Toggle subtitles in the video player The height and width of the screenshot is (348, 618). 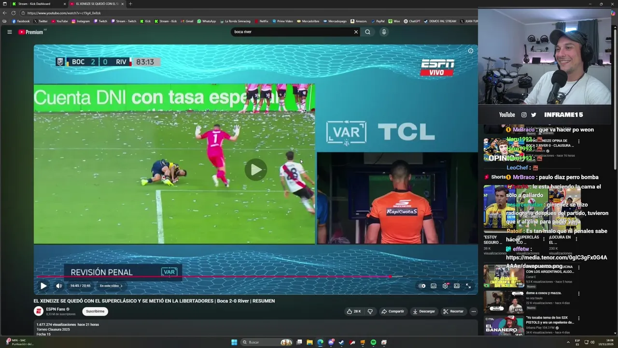coord(434,286)
